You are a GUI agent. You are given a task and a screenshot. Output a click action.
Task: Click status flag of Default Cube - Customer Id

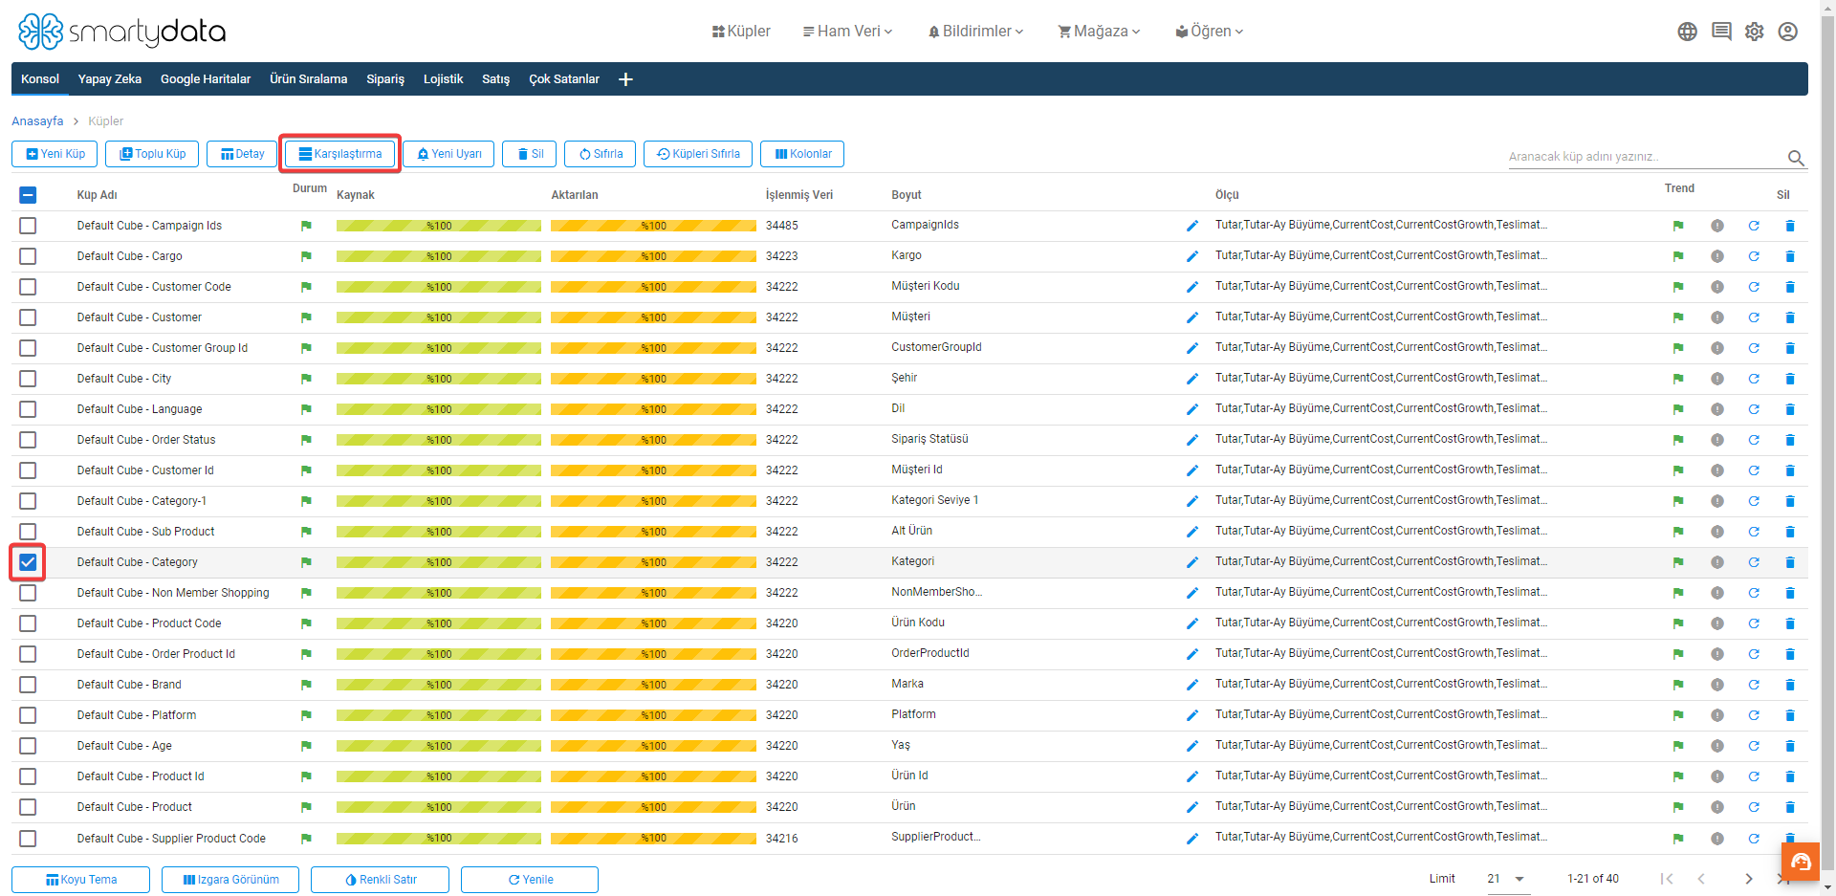306,470
